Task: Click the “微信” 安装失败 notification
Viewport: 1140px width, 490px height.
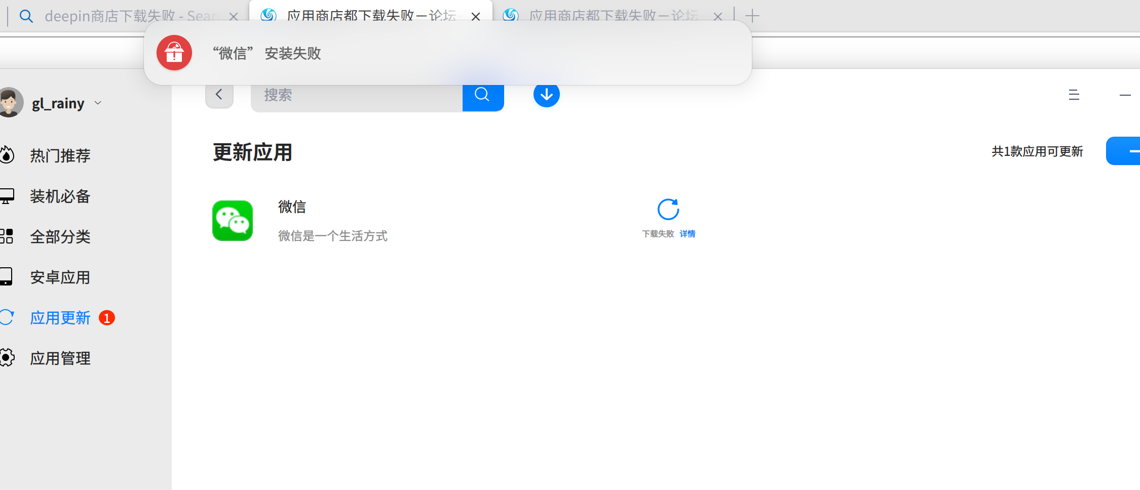Action: 448,53
